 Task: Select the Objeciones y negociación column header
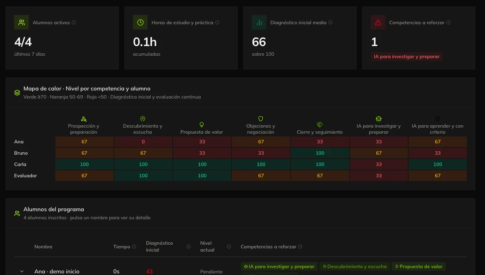261,129
